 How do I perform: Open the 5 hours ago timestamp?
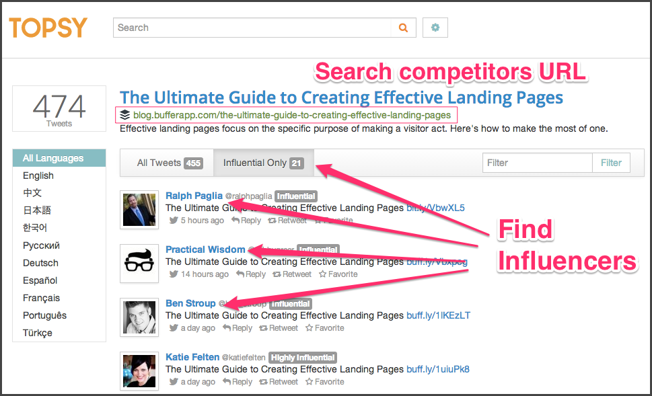(x=202, y=221)
